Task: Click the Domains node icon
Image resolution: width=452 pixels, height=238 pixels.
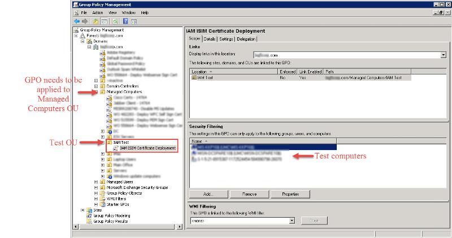Action: click(89, 41)
